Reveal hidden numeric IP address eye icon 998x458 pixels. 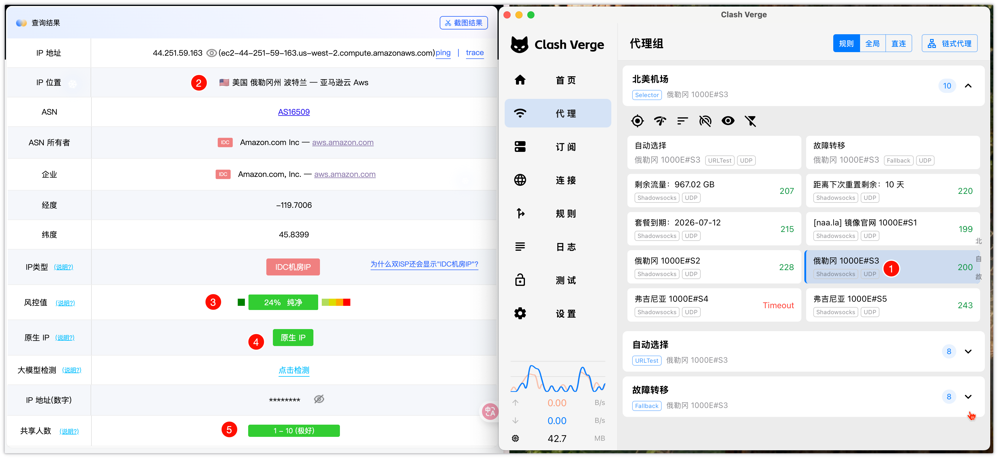(319, 399)
